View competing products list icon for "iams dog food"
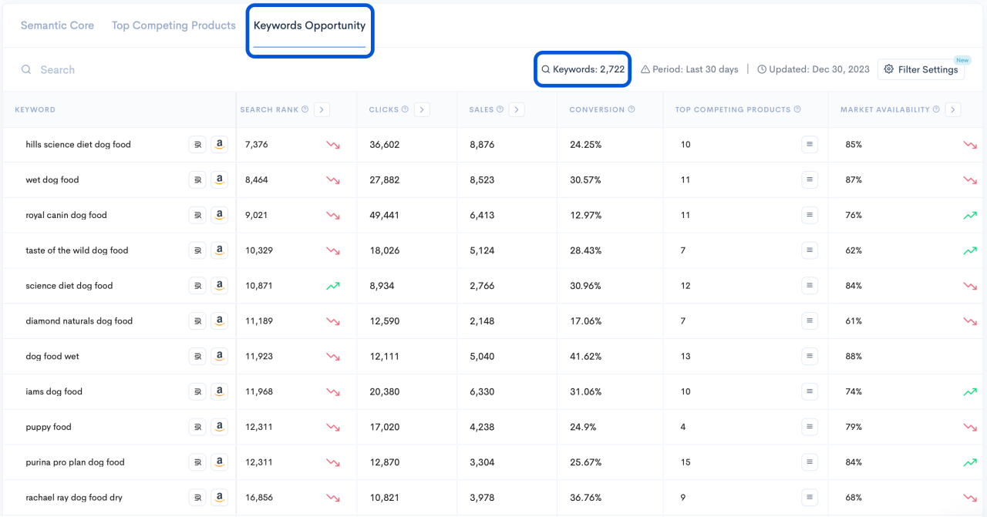Screen dimensions: 987x517 click(809, 391)
